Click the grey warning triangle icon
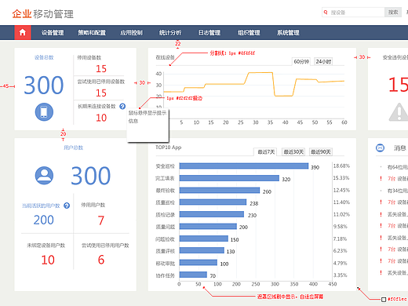This screenshot has width=408, height=306. pos(399,112)
